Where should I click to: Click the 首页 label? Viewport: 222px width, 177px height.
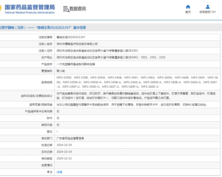coord(188,12)
